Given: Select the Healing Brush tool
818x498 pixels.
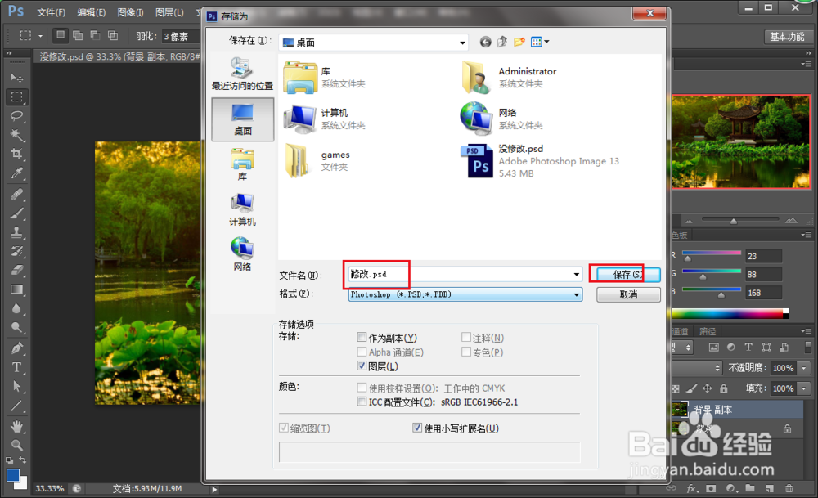Looking at the screenshot, I should (16, 195).
